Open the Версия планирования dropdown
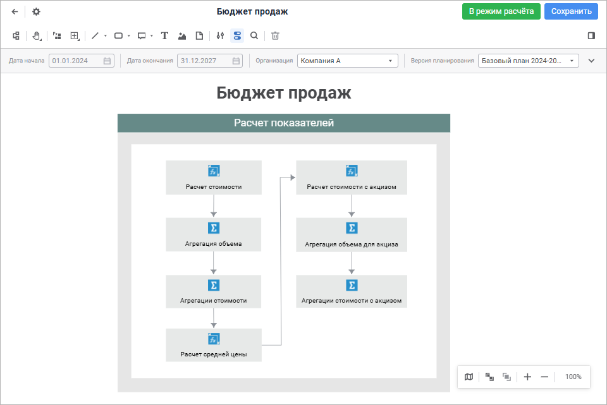Screen dimensions: 607x405 point(528,61)
